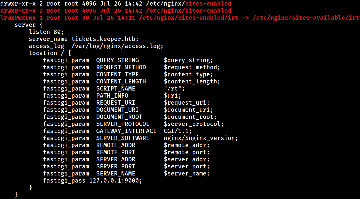This screenshot has width=360, height=199.
Task: Click the SCRIPT_NAME "/rt" value
Action: click(x=172, y=89)
